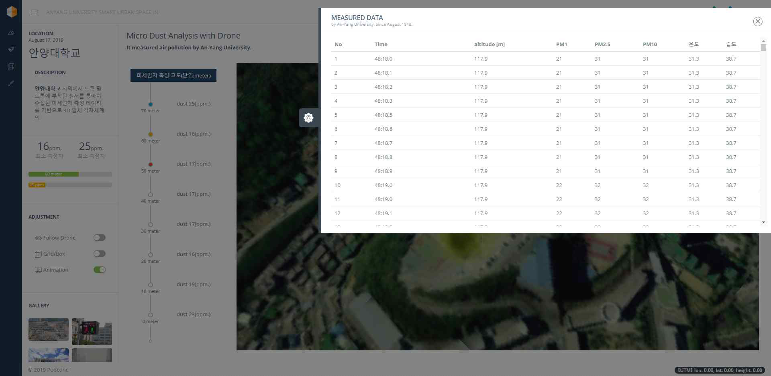Click the 온도 column header
771x376 pixels.
(694, 44)
